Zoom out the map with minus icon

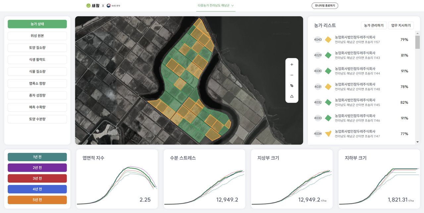[x=292, y=75]
